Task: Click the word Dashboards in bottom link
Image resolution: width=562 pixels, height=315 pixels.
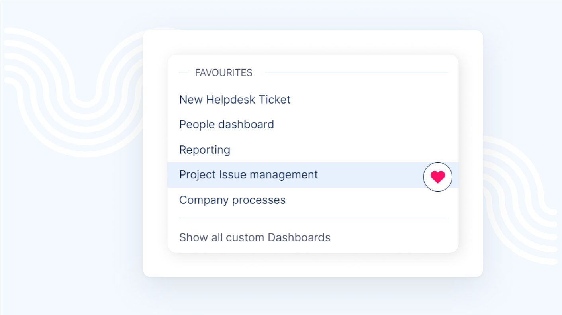Action: (299, 237)
